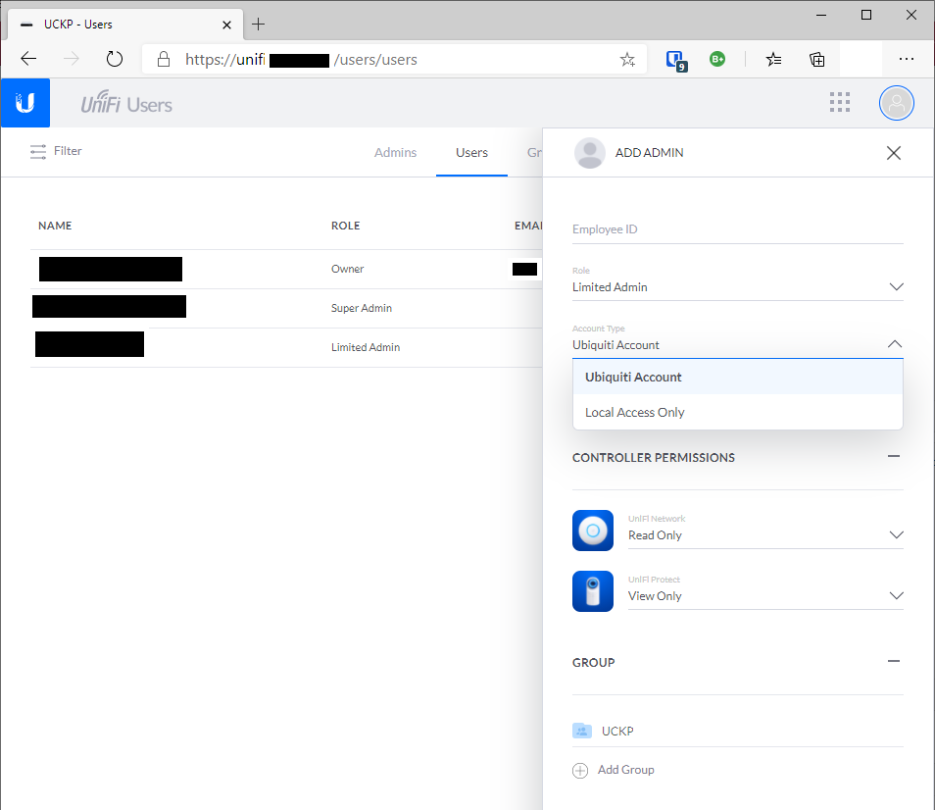Open the green B+ extension
This screenshot has height=810, width=935.
click(717, 59)
